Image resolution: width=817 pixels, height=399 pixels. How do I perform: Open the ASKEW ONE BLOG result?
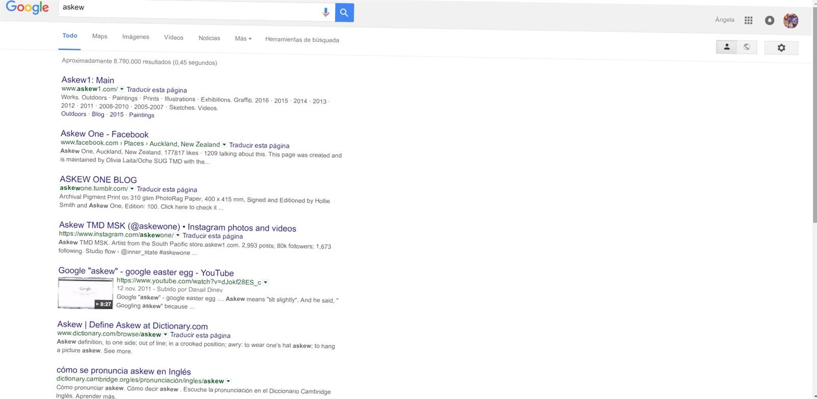point(99,180)
